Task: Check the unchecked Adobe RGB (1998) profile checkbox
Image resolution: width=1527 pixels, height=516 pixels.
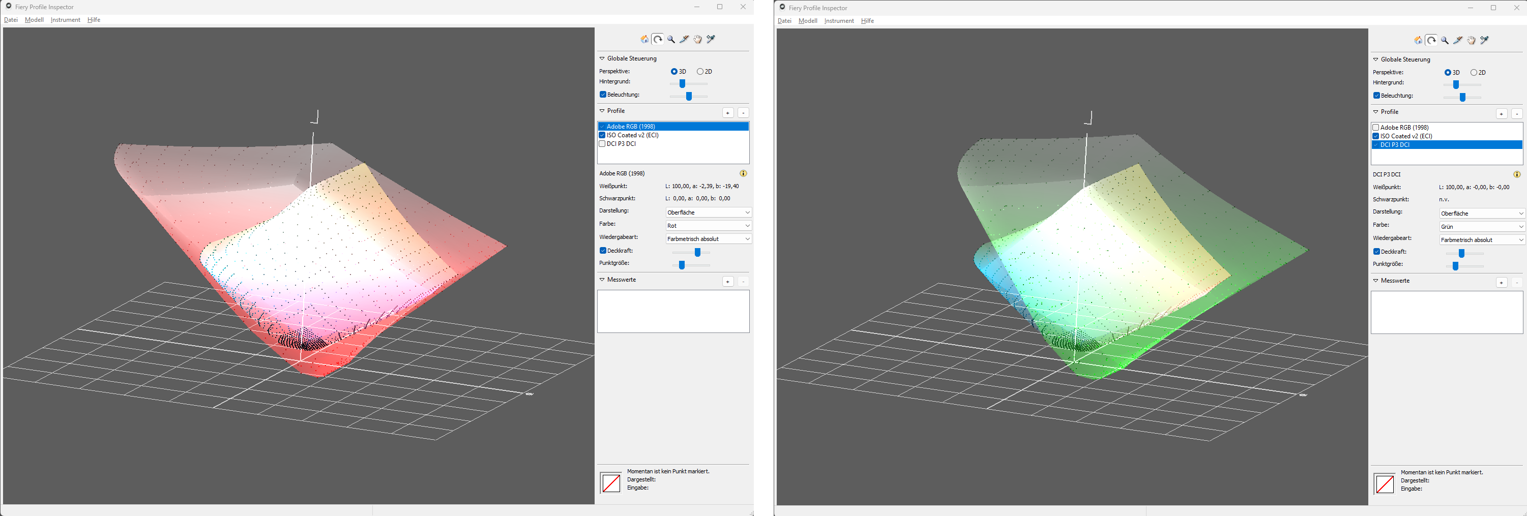Action: tap(1376, 128)
